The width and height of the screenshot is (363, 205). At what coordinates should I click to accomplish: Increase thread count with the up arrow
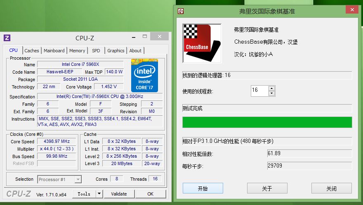pos(271,88)
